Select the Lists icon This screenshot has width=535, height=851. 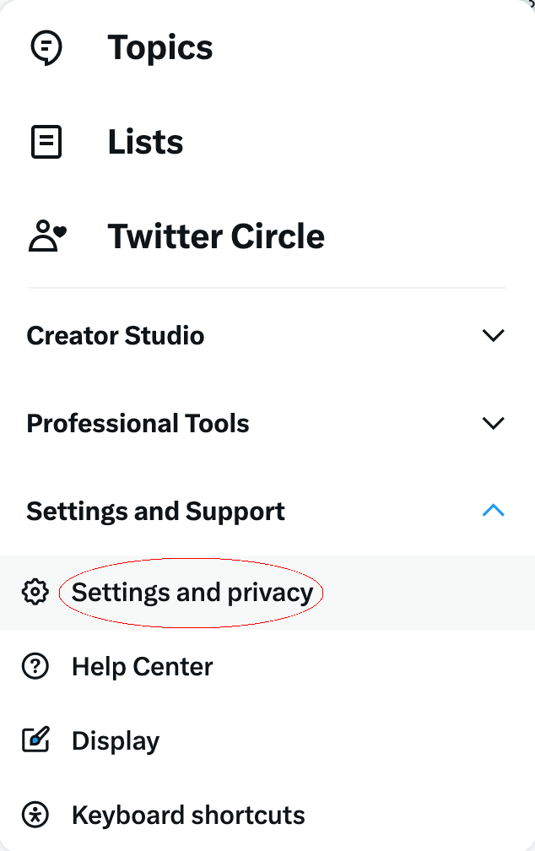point(46,142)
